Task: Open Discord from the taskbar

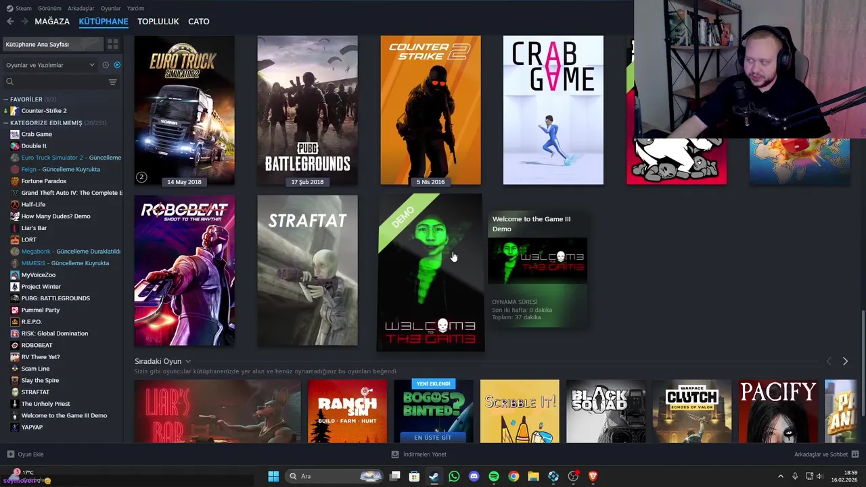Action: coord(474,476)
